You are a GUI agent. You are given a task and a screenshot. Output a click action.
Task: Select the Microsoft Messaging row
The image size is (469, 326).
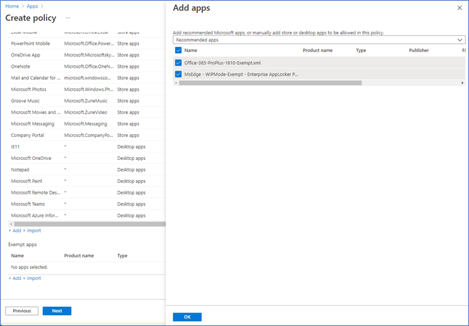tap(87, 124)
